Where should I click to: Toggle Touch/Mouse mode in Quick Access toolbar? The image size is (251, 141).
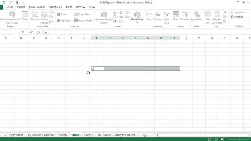17,2
